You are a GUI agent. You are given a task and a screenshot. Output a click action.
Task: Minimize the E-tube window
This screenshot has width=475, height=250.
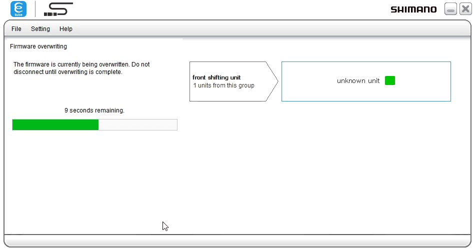pyautogui.click(x=450, y=9)
